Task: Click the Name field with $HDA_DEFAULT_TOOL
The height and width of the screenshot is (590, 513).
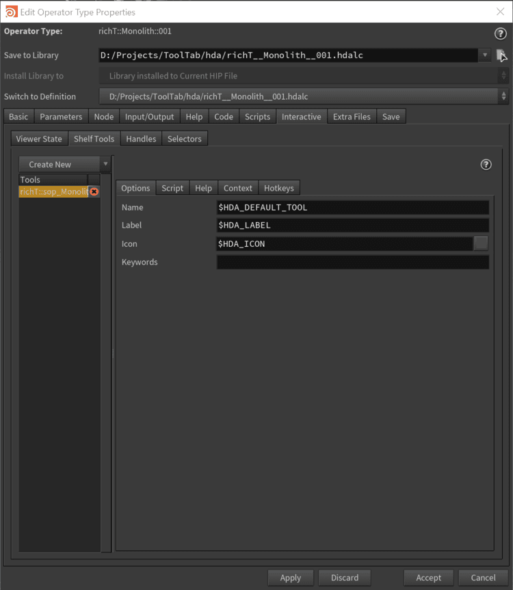Action: click(x=353, y=207)
